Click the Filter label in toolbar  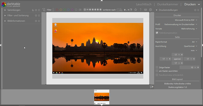(49, 10)
